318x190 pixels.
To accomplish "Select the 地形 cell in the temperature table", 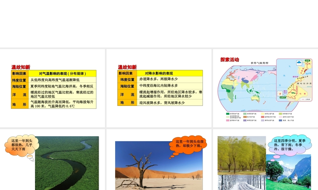I will pyautogui.click(x=20, y=104).
